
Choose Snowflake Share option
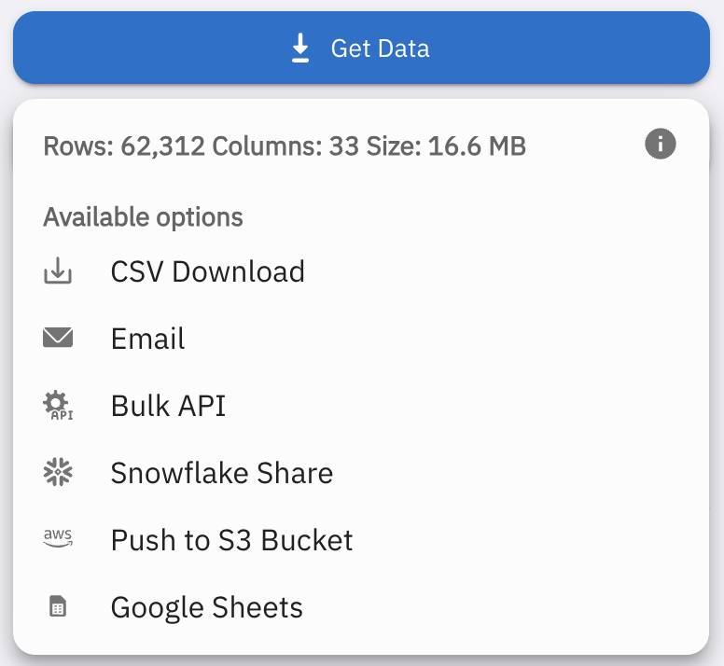click(362, 473)
